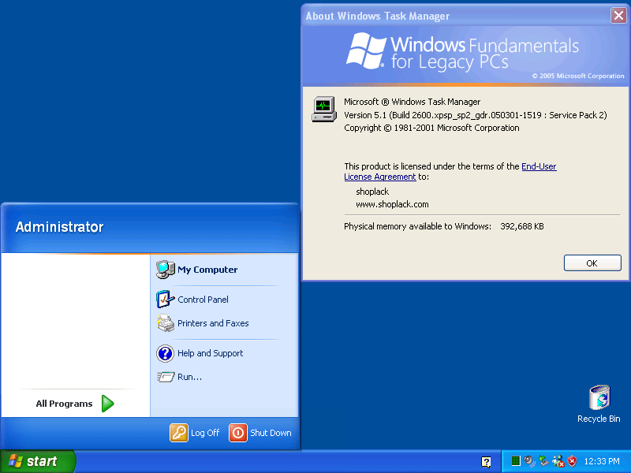Click the volume speaker tray icon

(529, 461)
